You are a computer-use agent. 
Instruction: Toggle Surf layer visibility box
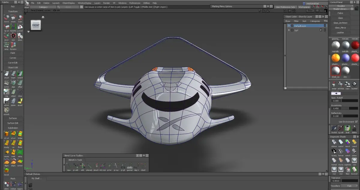292,30
